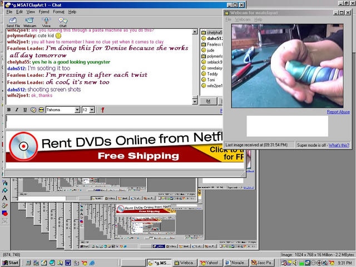Select user wife2joe1 in the chat list
Screen dimensions: 356x267
click(x=211, y=86)
